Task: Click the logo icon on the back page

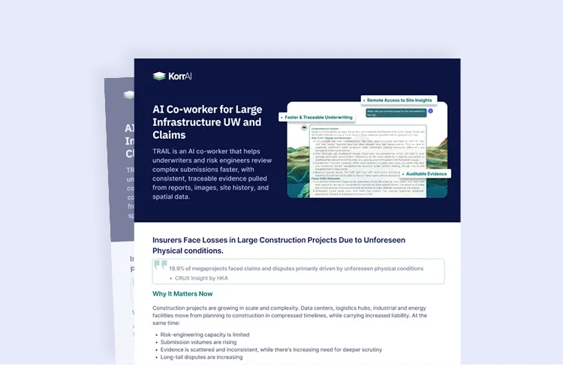Action: click(128, 95)
